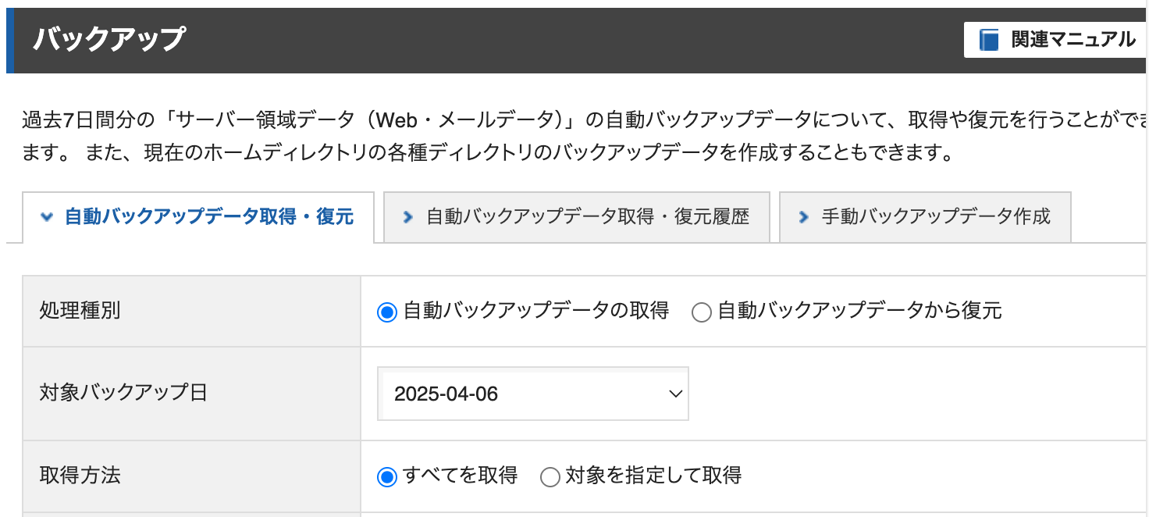Click the バックアップ page heading
1149x517 pixels.
[109, 38]
